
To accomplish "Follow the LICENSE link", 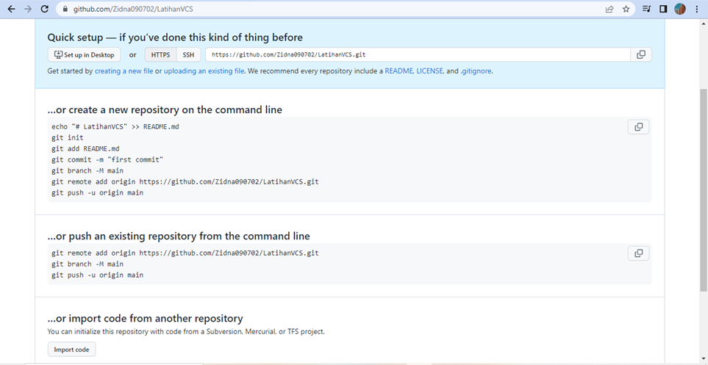I will (429, 71).
